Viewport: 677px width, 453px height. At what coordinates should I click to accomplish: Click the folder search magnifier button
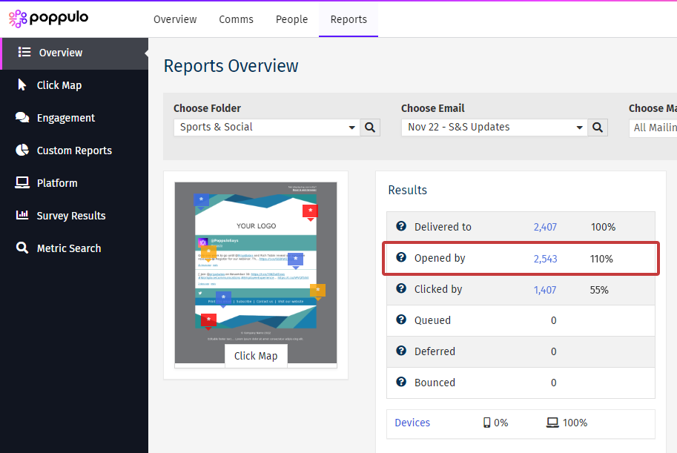(x=371, y=128)
